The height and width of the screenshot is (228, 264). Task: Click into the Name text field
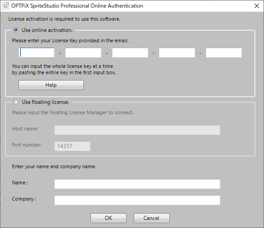point(137,184)
